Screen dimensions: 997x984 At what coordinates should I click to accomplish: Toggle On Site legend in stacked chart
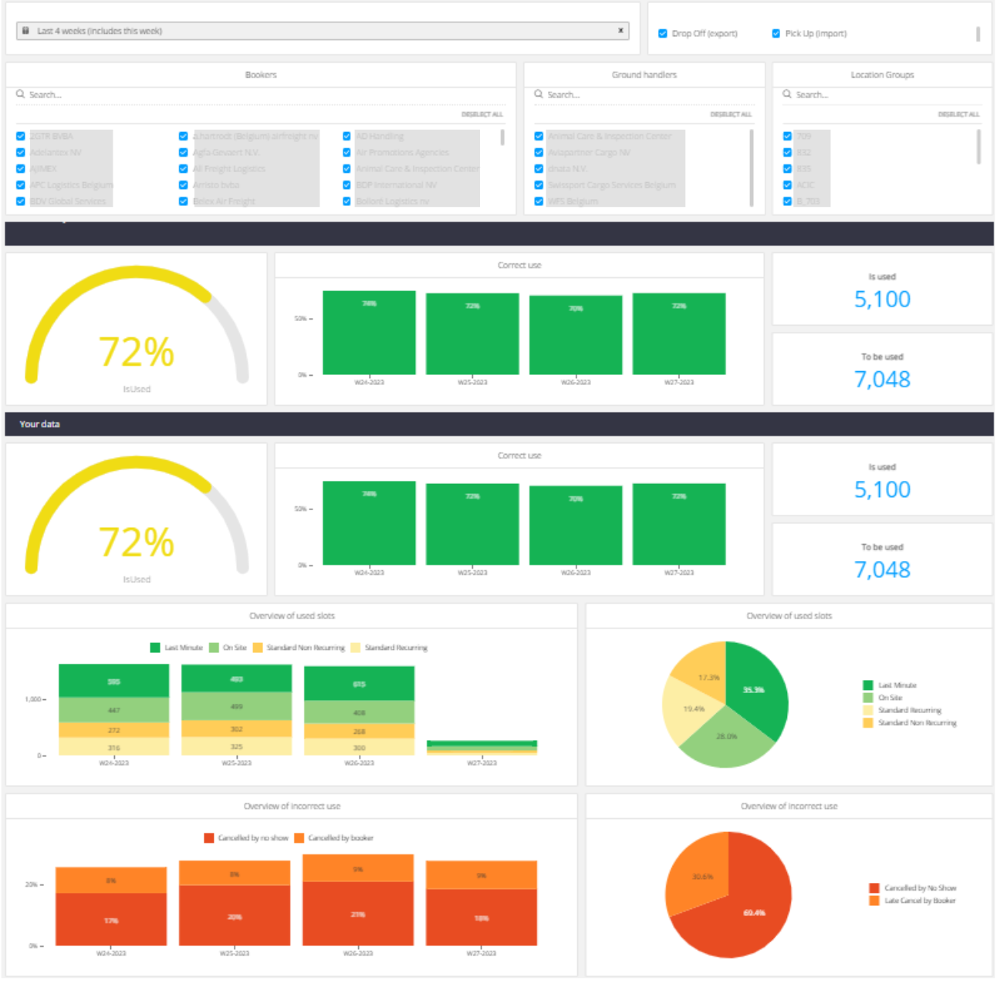pos(214,648)
